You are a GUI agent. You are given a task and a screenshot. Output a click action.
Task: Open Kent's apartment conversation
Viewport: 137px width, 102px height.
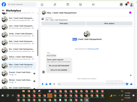coord(18,19)
